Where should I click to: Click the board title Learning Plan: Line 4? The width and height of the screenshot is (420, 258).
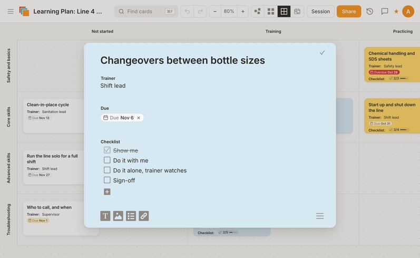(x=67, y=12)
